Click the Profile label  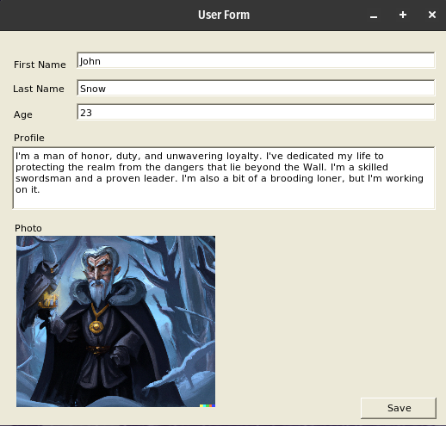[29, 138]
